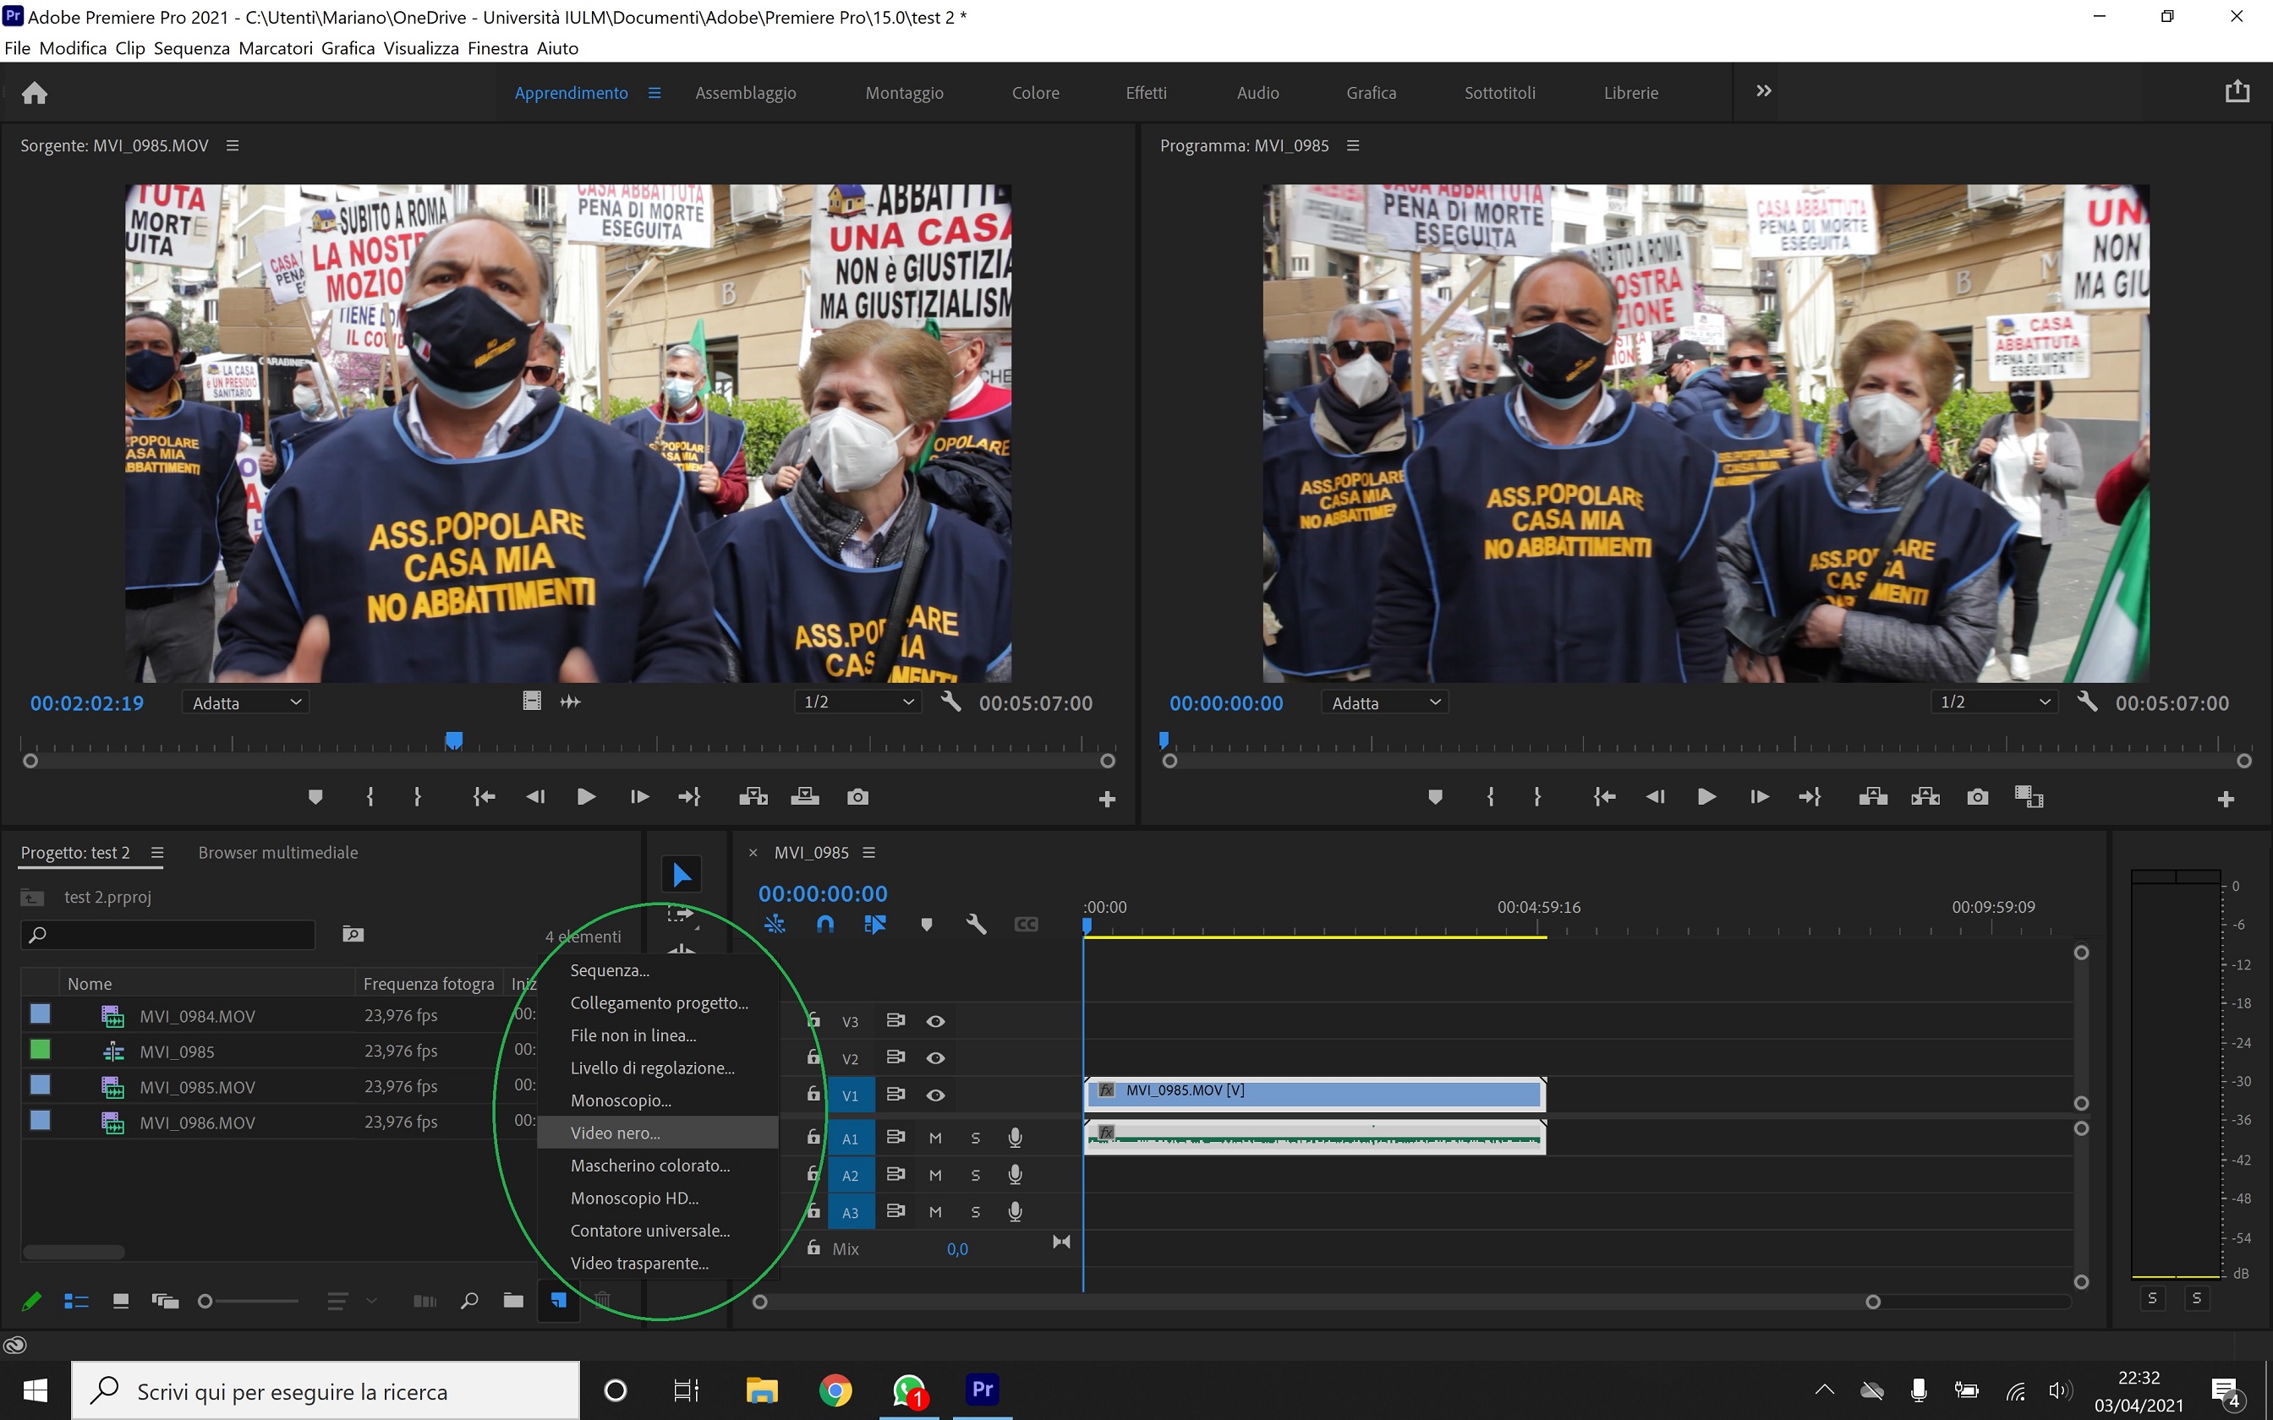The image size is (2273, 1420).
Task: Click Insert button in Source monitor
Action: click(753, 797)
